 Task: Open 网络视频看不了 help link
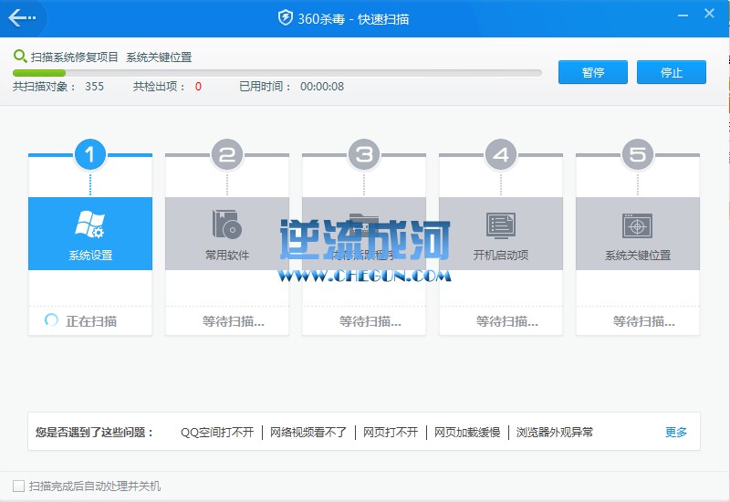point(308,432)
